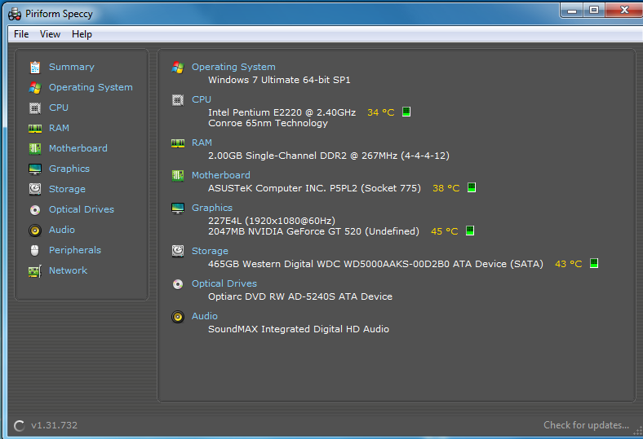Click the Audio speaker icon in summary panel

click(x=178, y=317)
